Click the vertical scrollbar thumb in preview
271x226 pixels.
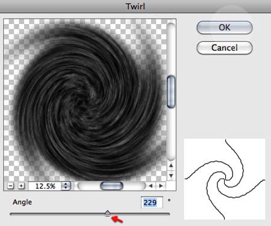171,92
